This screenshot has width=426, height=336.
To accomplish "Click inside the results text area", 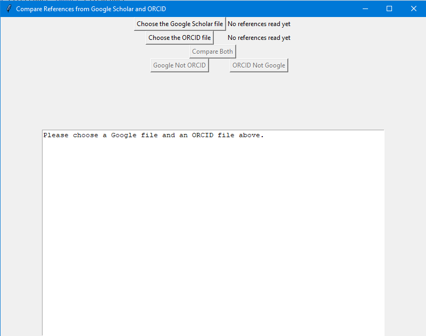I will [213, 233].
